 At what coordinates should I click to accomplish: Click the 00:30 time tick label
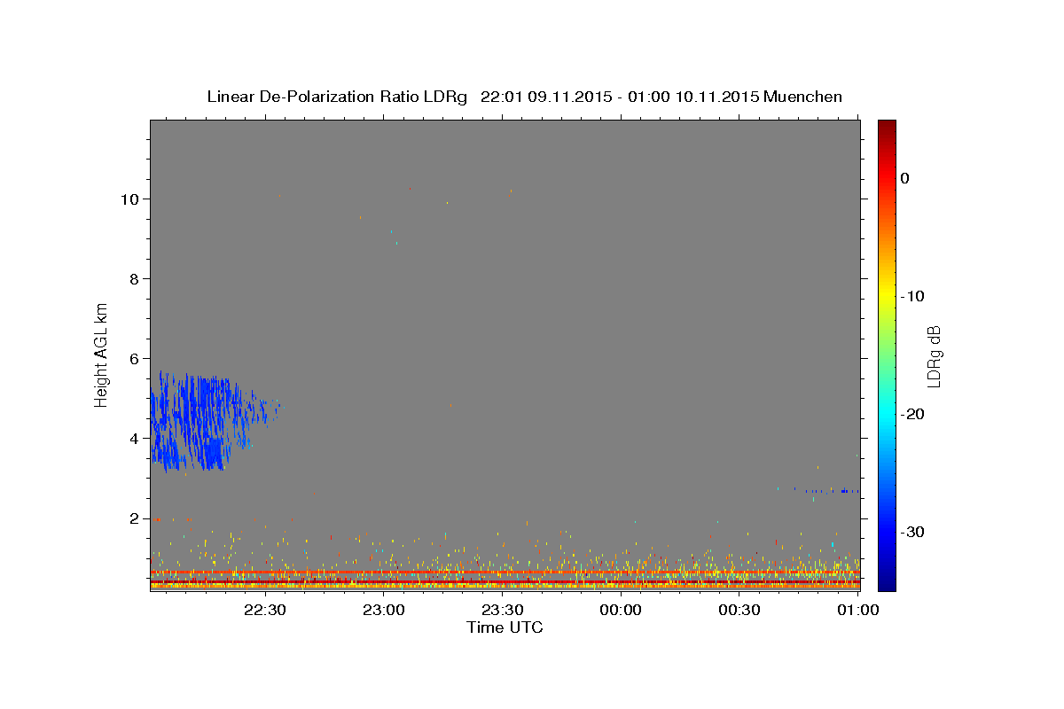[x=739, y=611]
